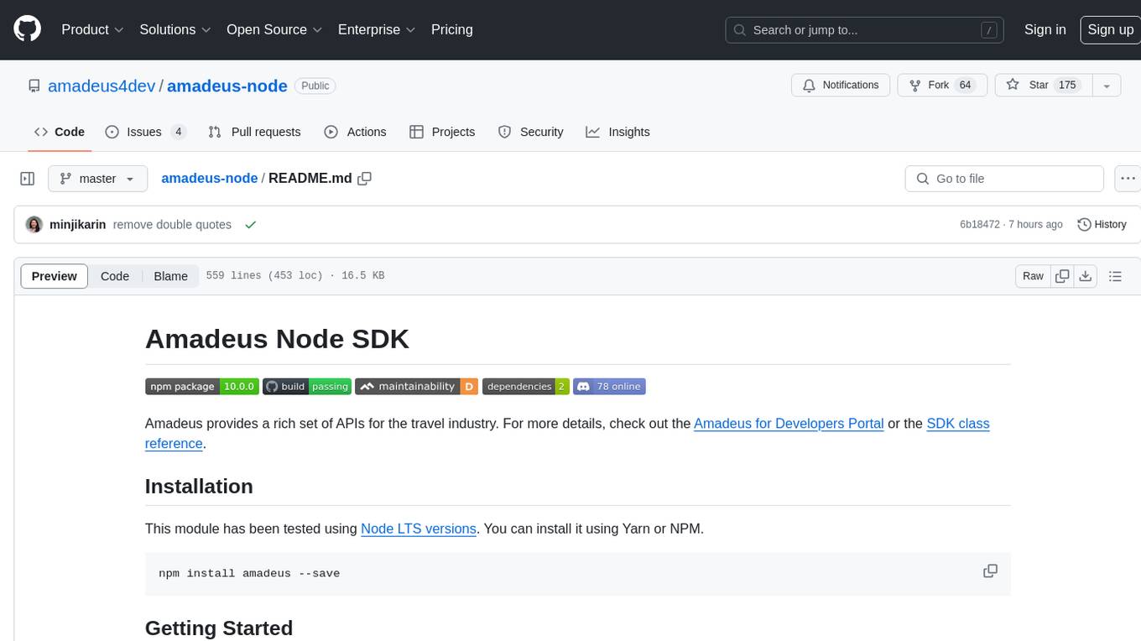Copy the README.md file path
Screen dimensions: 1141x641
click(364, 179)
